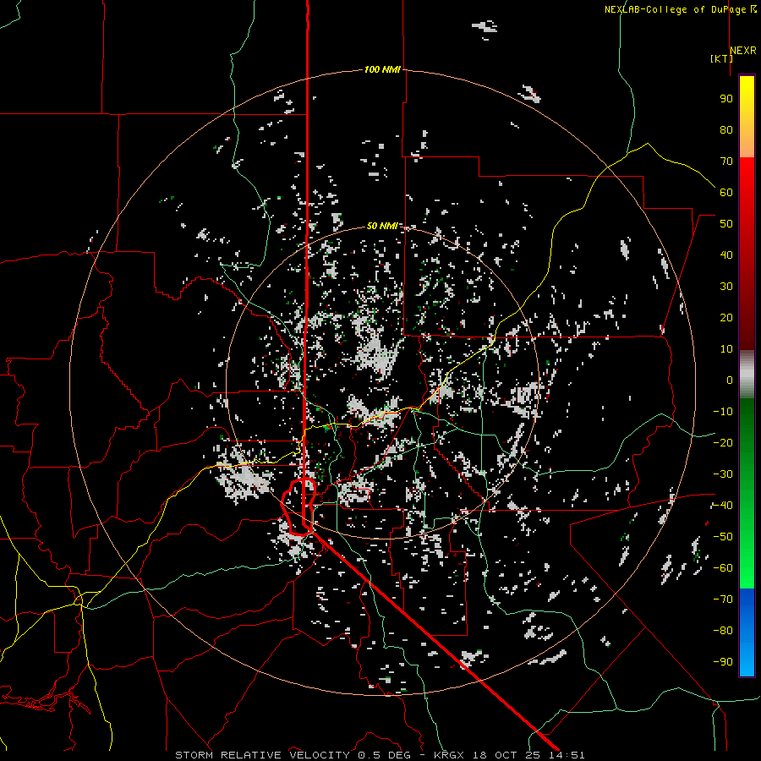Image resolution: width=761 pixels, height=761 pixels.
Task: Click the 30 value on velocity scale
Action: tap(726, 287)
